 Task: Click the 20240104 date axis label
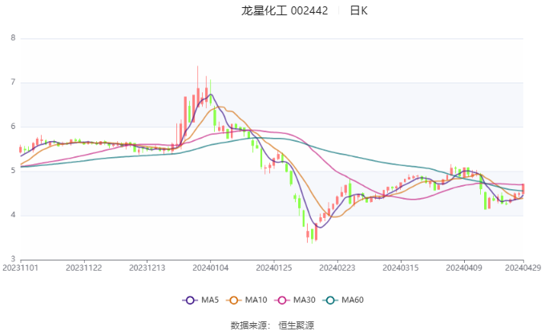(x=210, y=268)
